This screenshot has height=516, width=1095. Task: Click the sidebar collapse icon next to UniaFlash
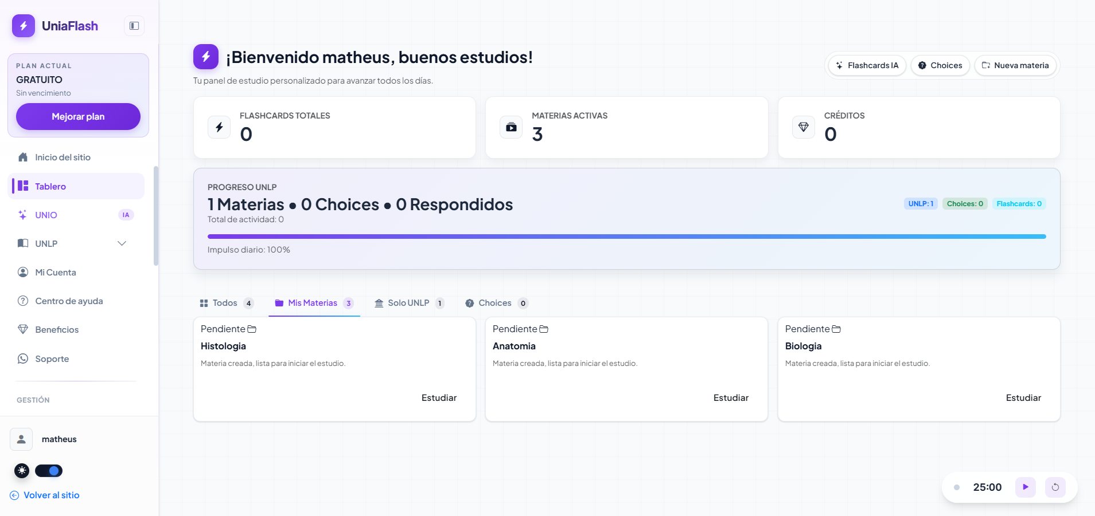pyautogui.click(x=134, y=26)
